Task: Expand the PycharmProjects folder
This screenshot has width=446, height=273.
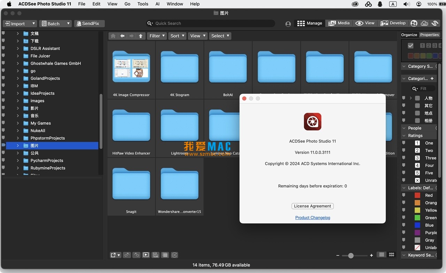Action: pyautogui.click(x=18, y=160)
